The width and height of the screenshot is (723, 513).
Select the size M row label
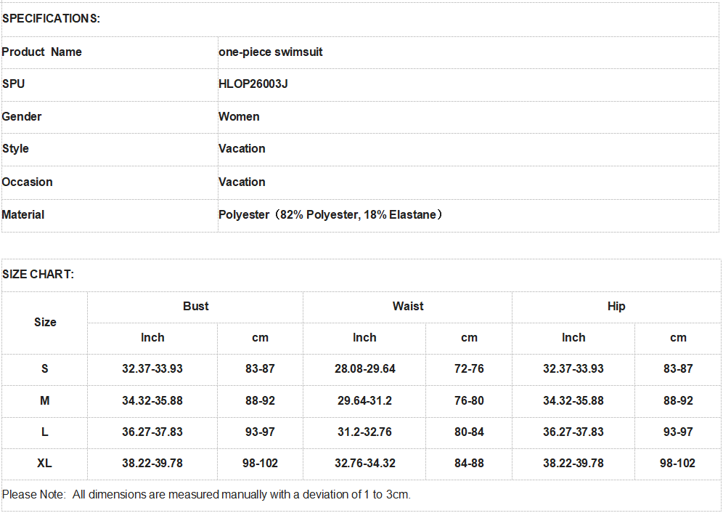(45, 400)
